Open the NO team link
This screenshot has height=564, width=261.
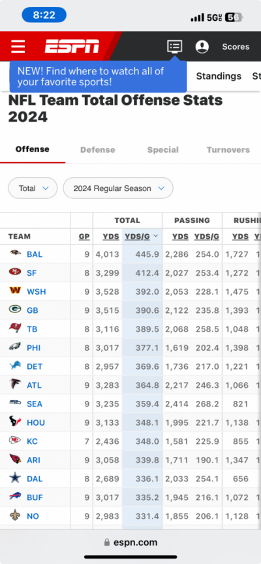[x=33, y=516]
